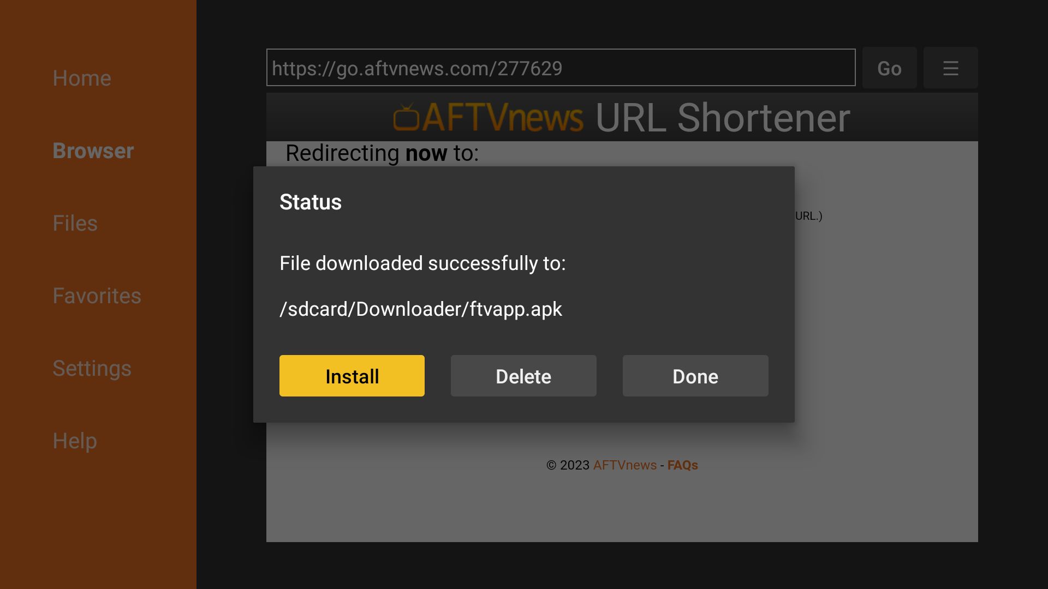This screenshot has height=589, width=1048.
Task: Select the file path /sdcard/Downloader/ftvapp.apk text
Action: coord(420,309)
